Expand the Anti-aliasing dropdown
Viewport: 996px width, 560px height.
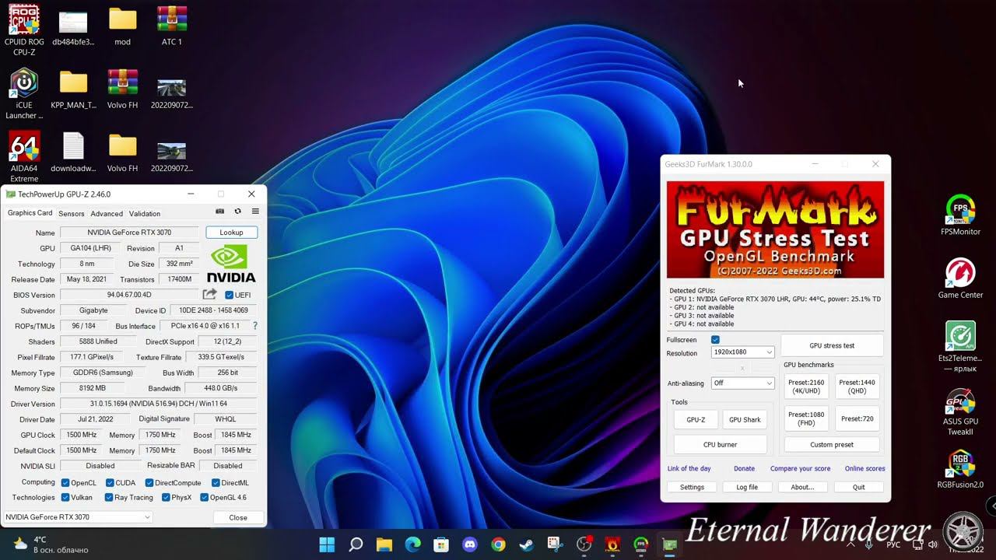[x=742, y=383]
